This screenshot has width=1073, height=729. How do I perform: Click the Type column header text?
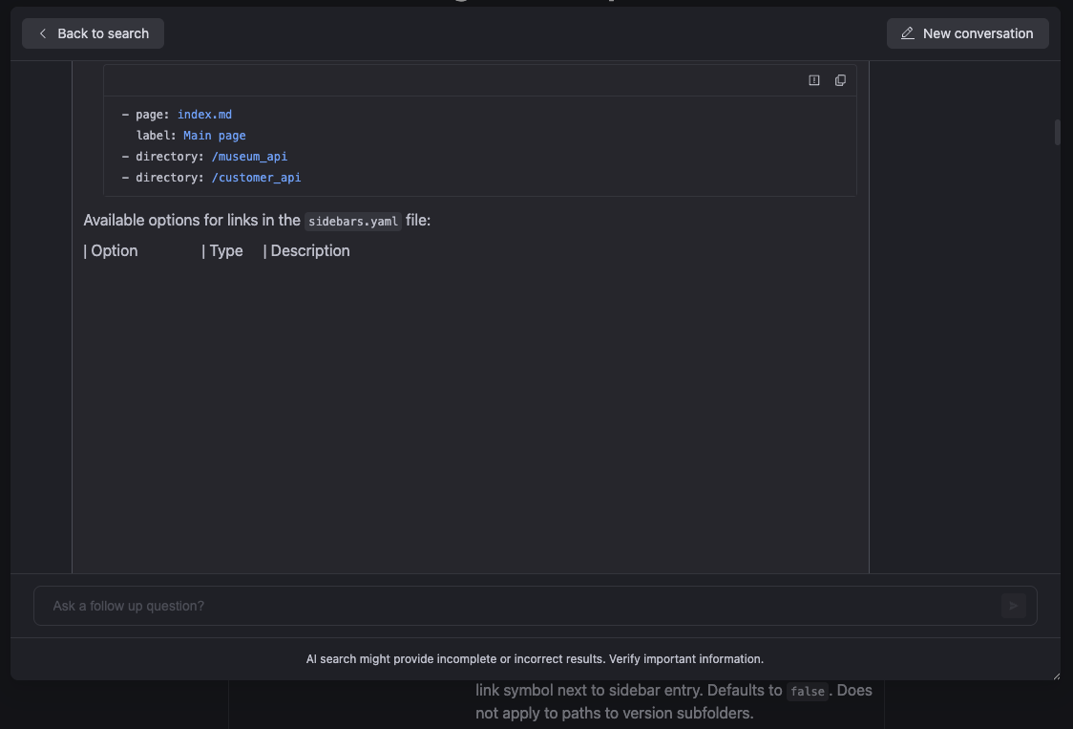pos(226,250)
